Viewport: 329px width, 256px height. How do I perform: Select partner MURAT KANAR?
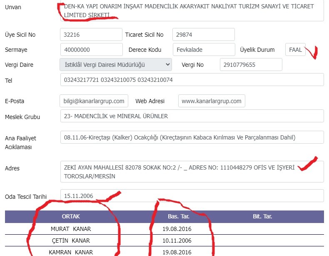tap(71, 229)
